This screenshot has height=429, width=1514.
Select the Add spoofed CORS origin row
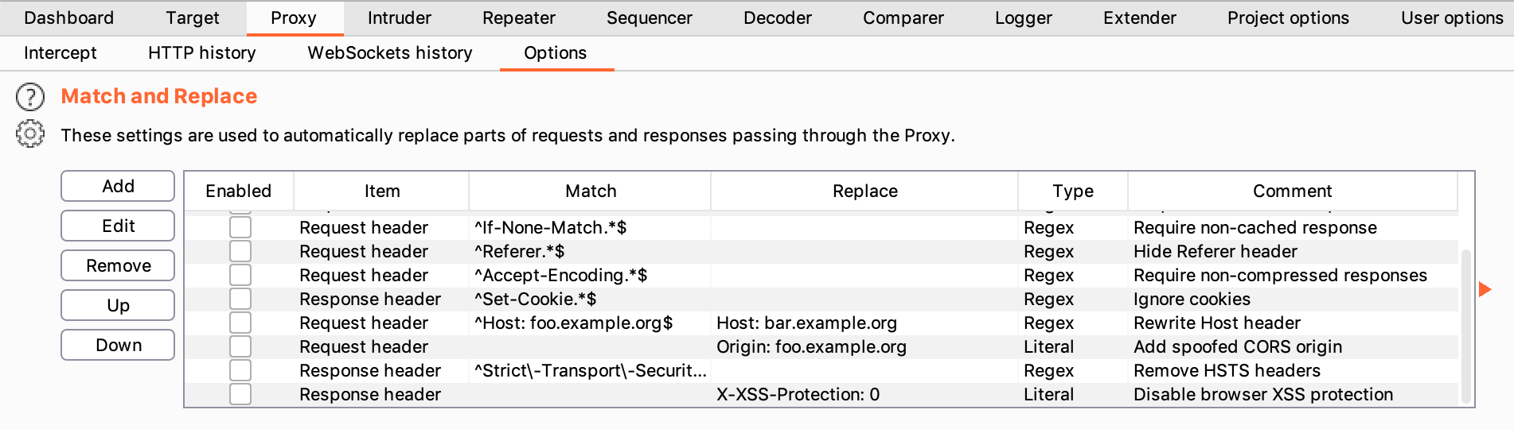(x=811, y=347)
